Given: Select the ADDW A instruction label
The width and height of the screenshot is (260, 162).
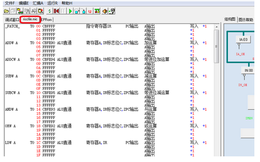Looking at the screenshot, I should pyautogui.click(x=11, y=43).
